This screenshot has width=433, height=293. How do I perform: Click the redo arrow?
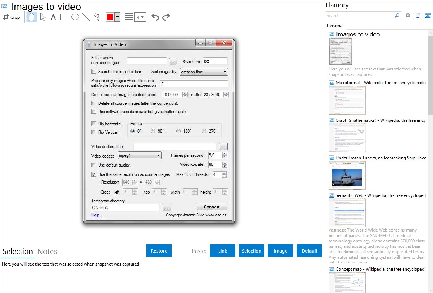(x=166, y=17)
